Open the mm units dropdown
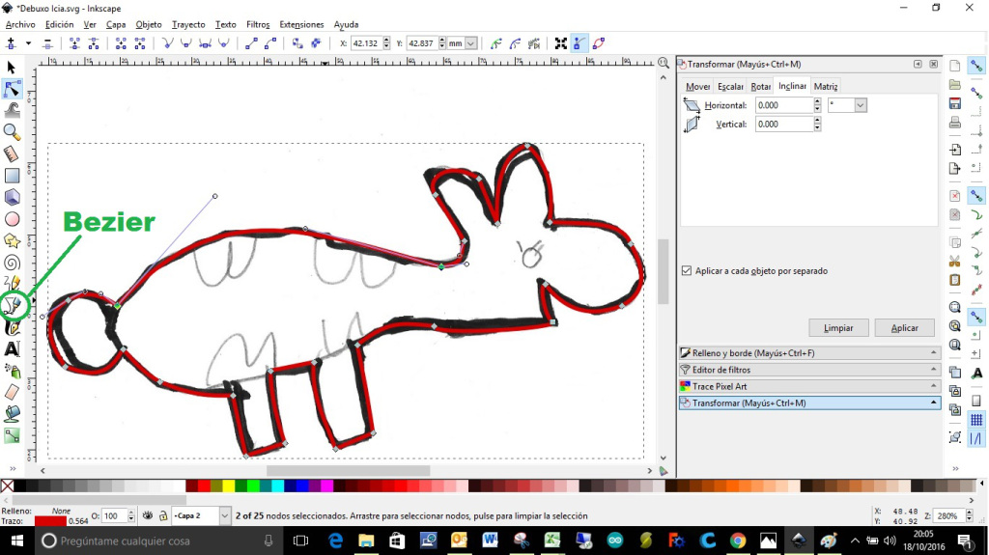The image size is (989, 555). click(462, 43)
